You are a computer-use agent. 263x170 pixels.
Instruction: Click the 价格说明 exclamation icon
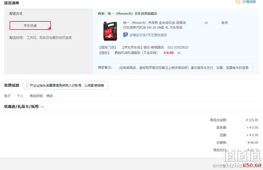(238, 2)
